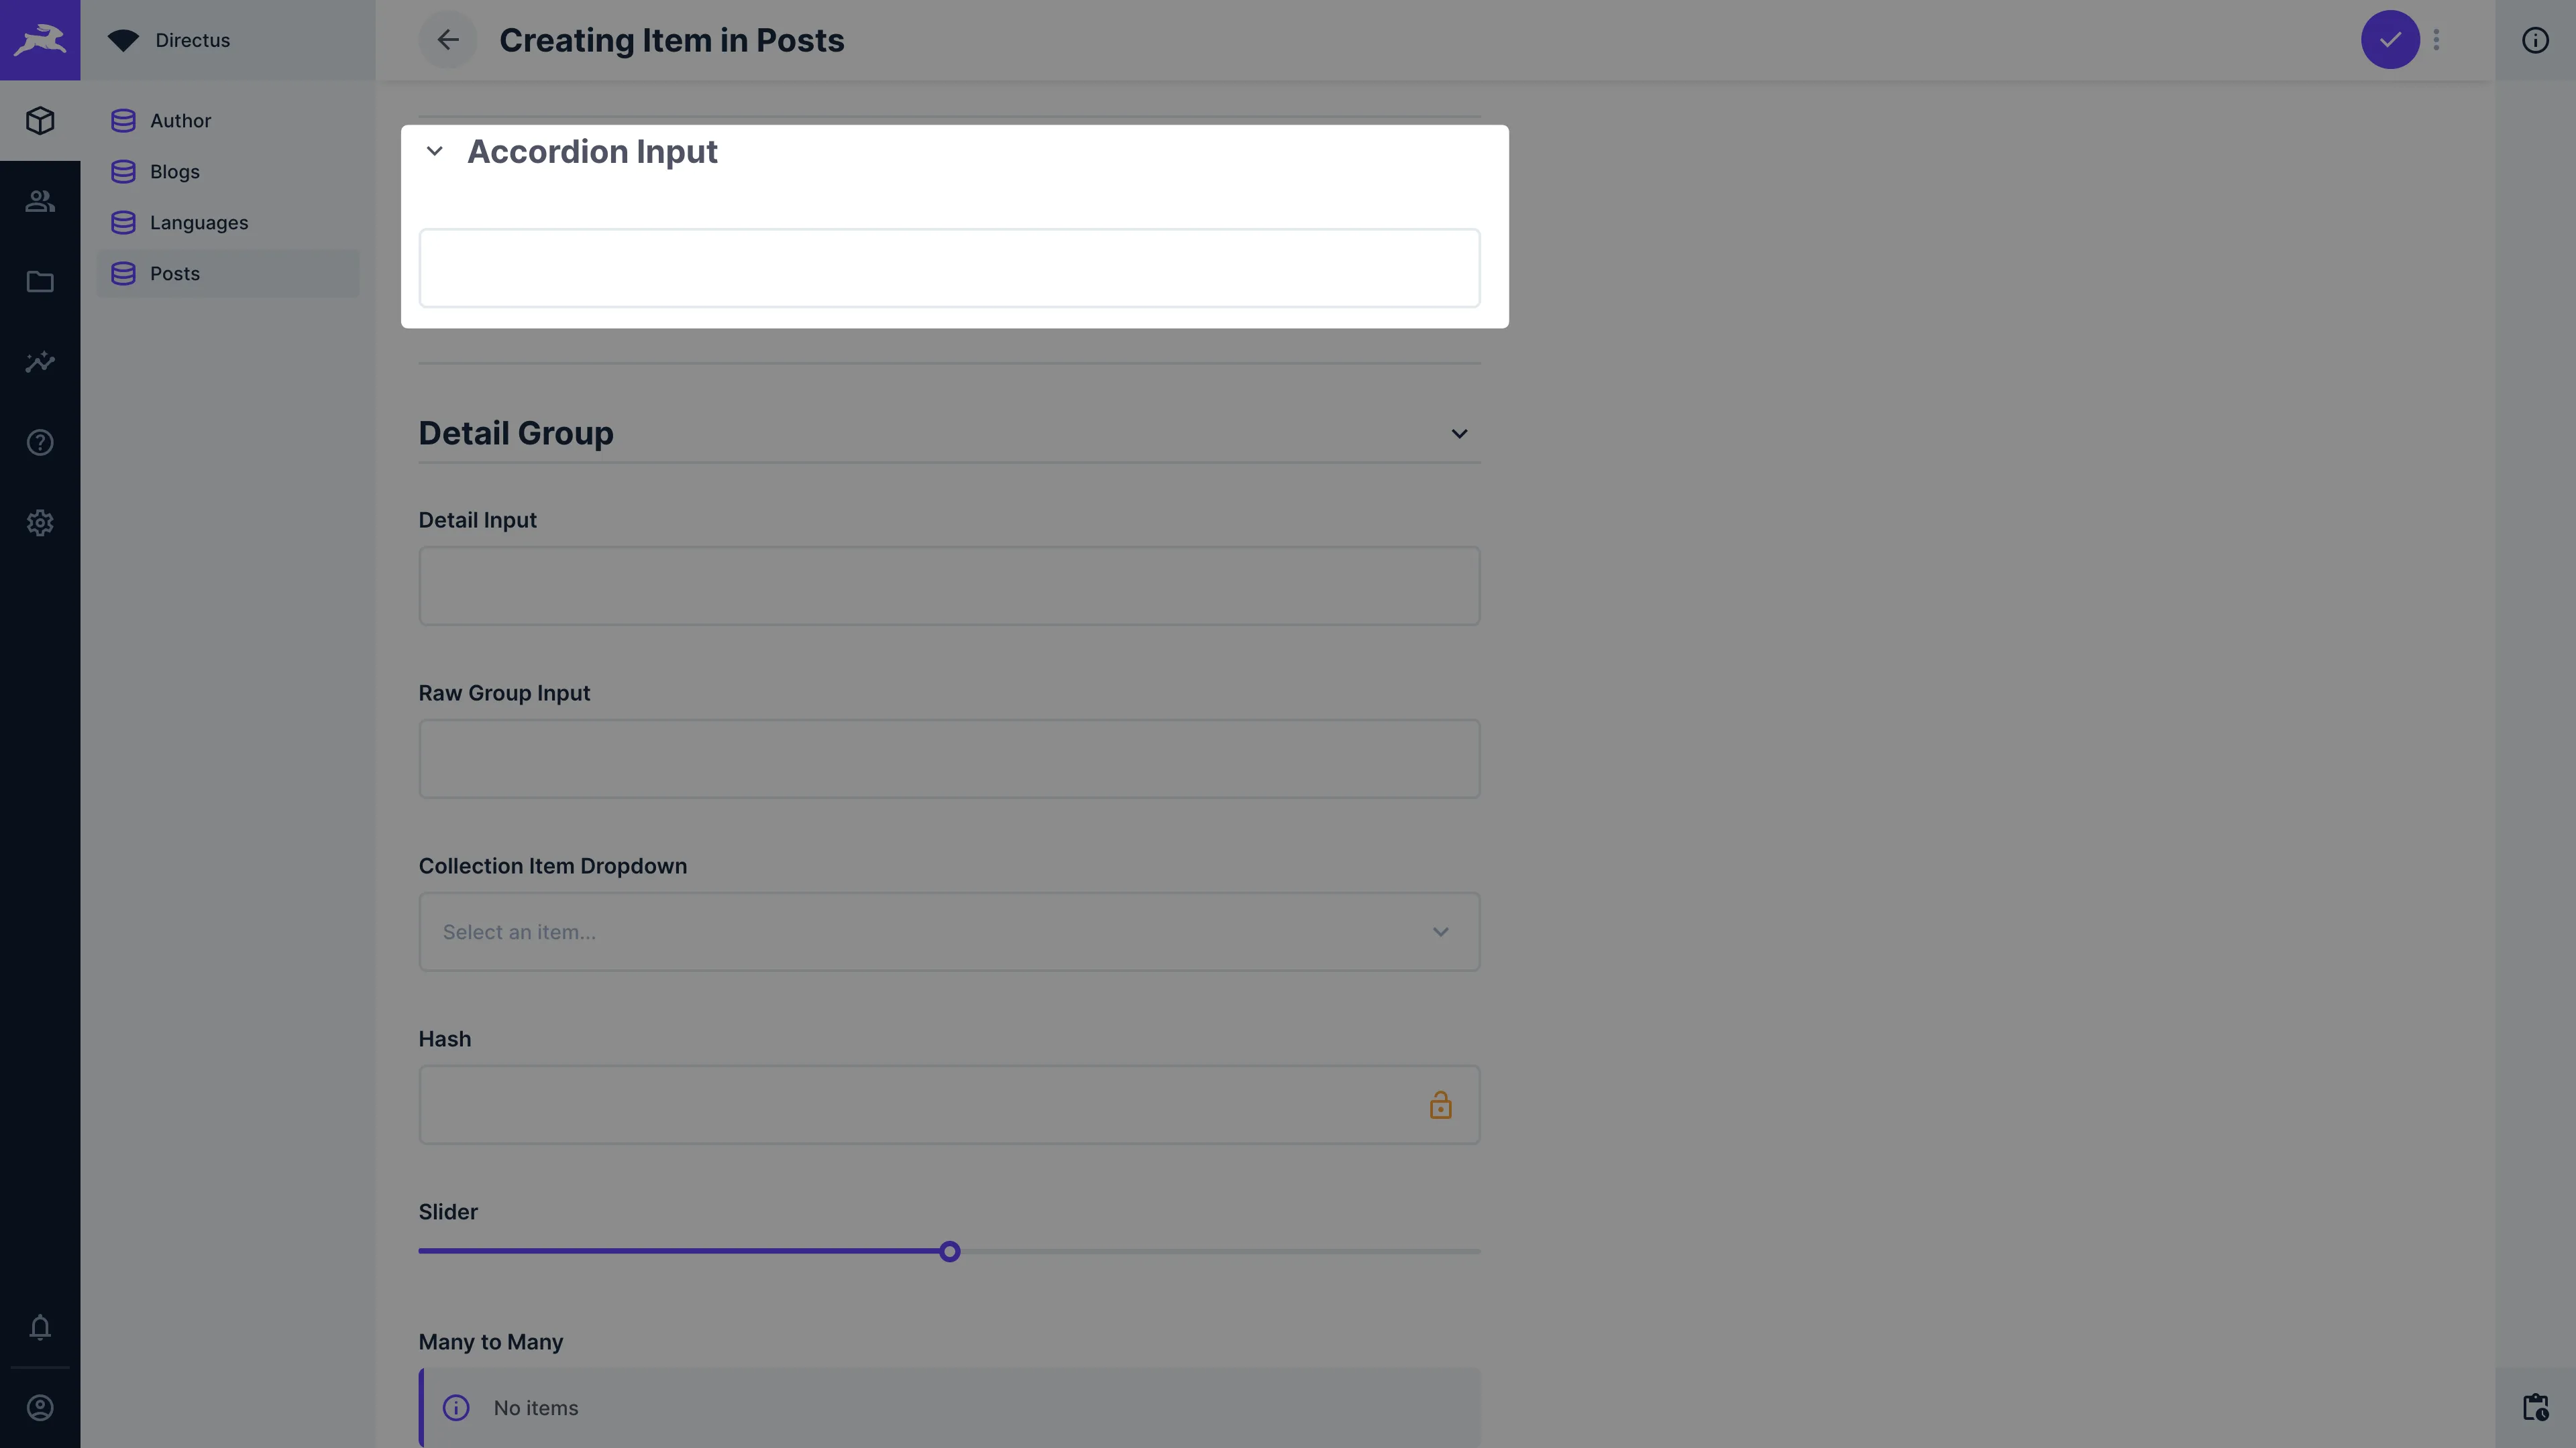Select the Author collection
Image resolution: width=2576 pixels, height=1448 pixels.
[x=181, y=120]
